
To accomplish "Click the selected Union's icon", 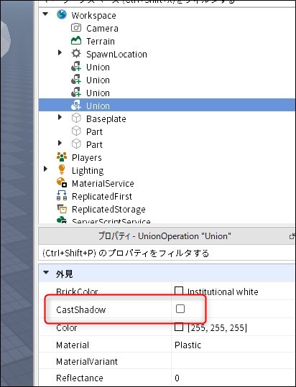I will pos(76,105).
